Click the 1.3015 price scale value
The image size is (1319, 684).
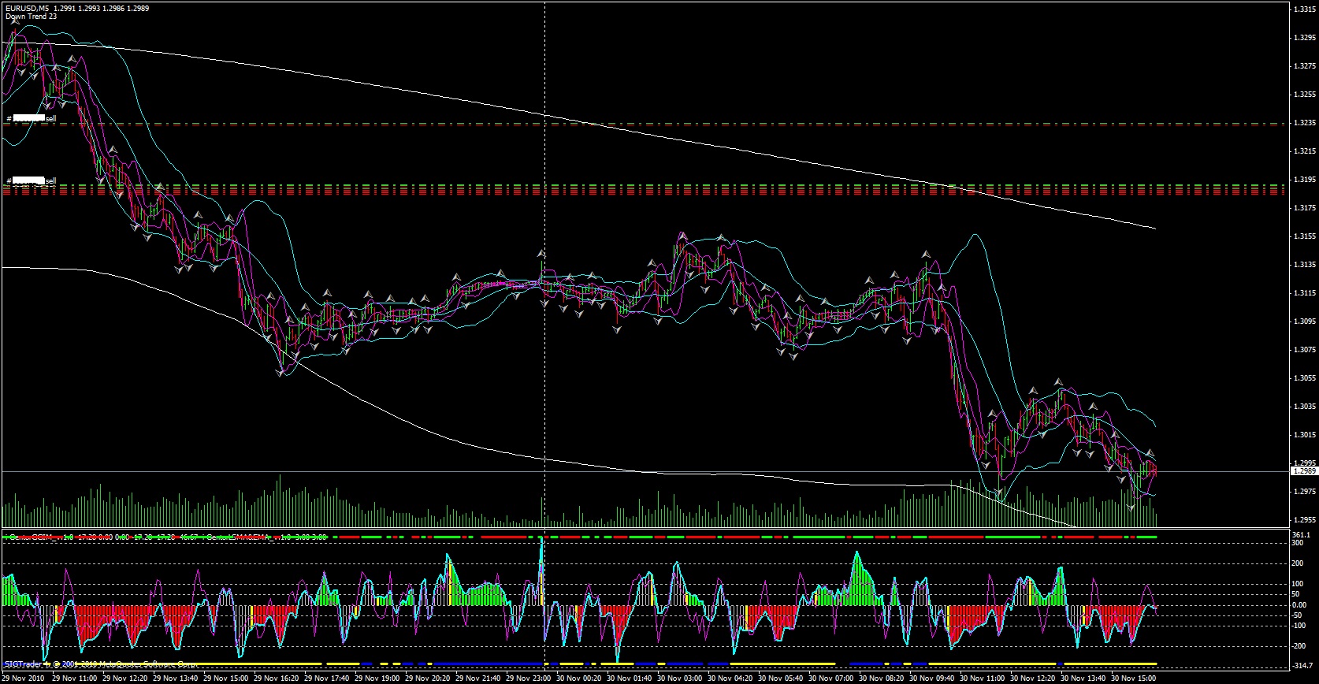coord(1305,435)
